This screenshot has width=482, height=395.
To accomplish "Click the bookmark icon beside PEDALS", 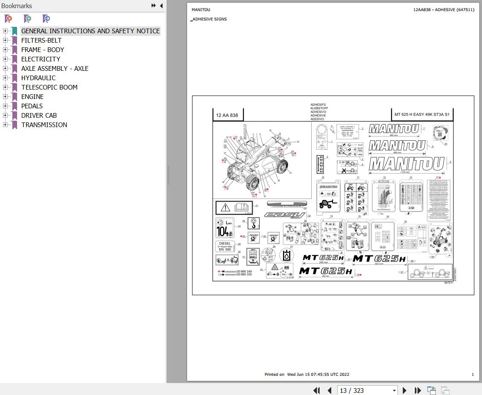I will tap(15, 106).
